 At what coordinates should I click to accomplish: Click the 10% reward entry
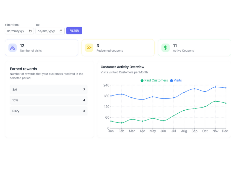(48, 100)
